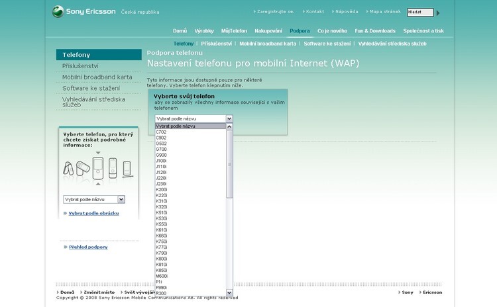Switch to the Příslušenství sub-navigation tab
This screenshot has width=497, height=307.
tap(216, 44)
